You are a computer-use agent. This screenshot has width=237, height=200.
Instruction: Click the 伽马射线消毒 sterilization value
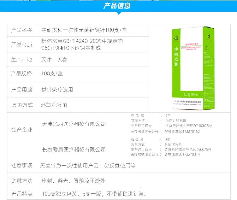(176, 121)
